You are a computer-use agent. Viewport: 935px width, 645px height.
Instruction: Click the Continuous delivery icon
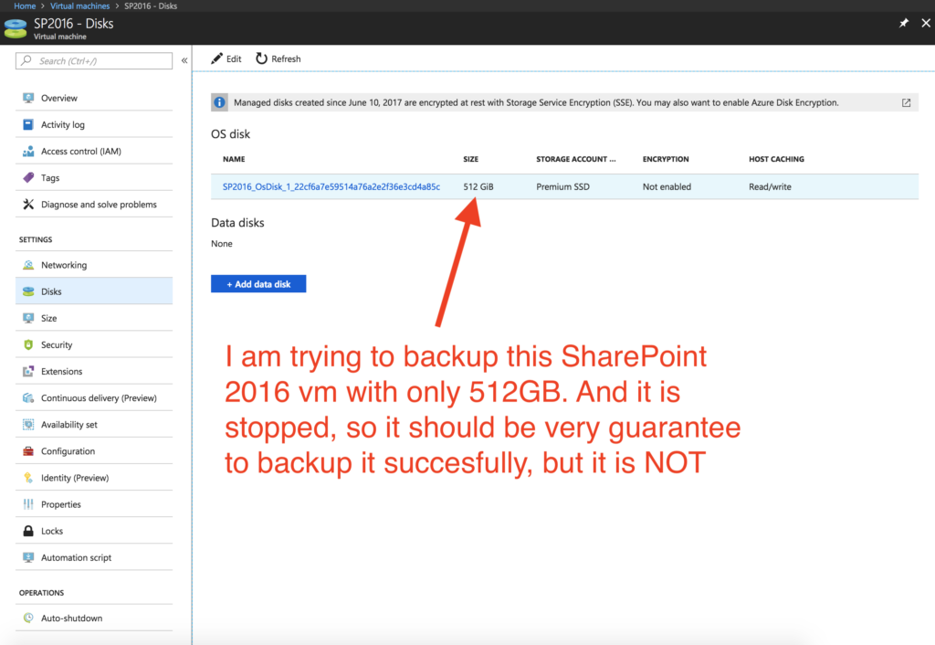(x=28, y=398)
